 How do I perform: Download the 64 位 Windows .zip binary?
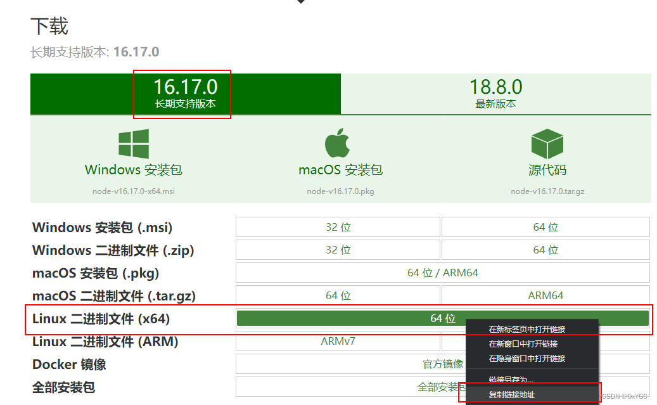point(545,250)
